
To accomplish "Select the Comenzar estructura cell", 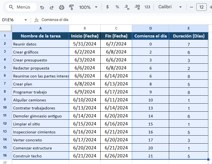I will coord(40,147).
